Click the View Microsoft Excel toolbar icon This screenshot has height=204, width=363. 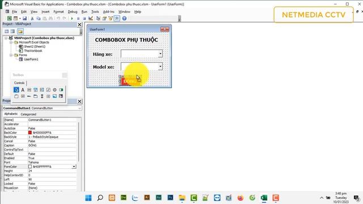point(9,18)
